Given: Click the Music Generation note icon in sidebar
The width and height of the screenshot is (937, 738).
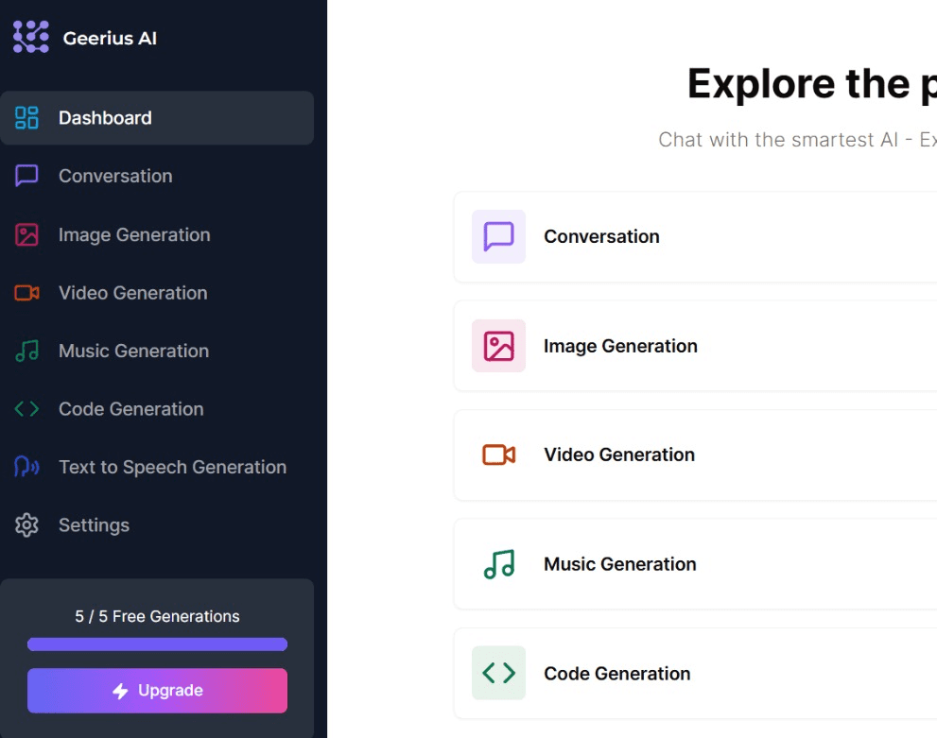Looking at the screenshot, I should [26, 351].
